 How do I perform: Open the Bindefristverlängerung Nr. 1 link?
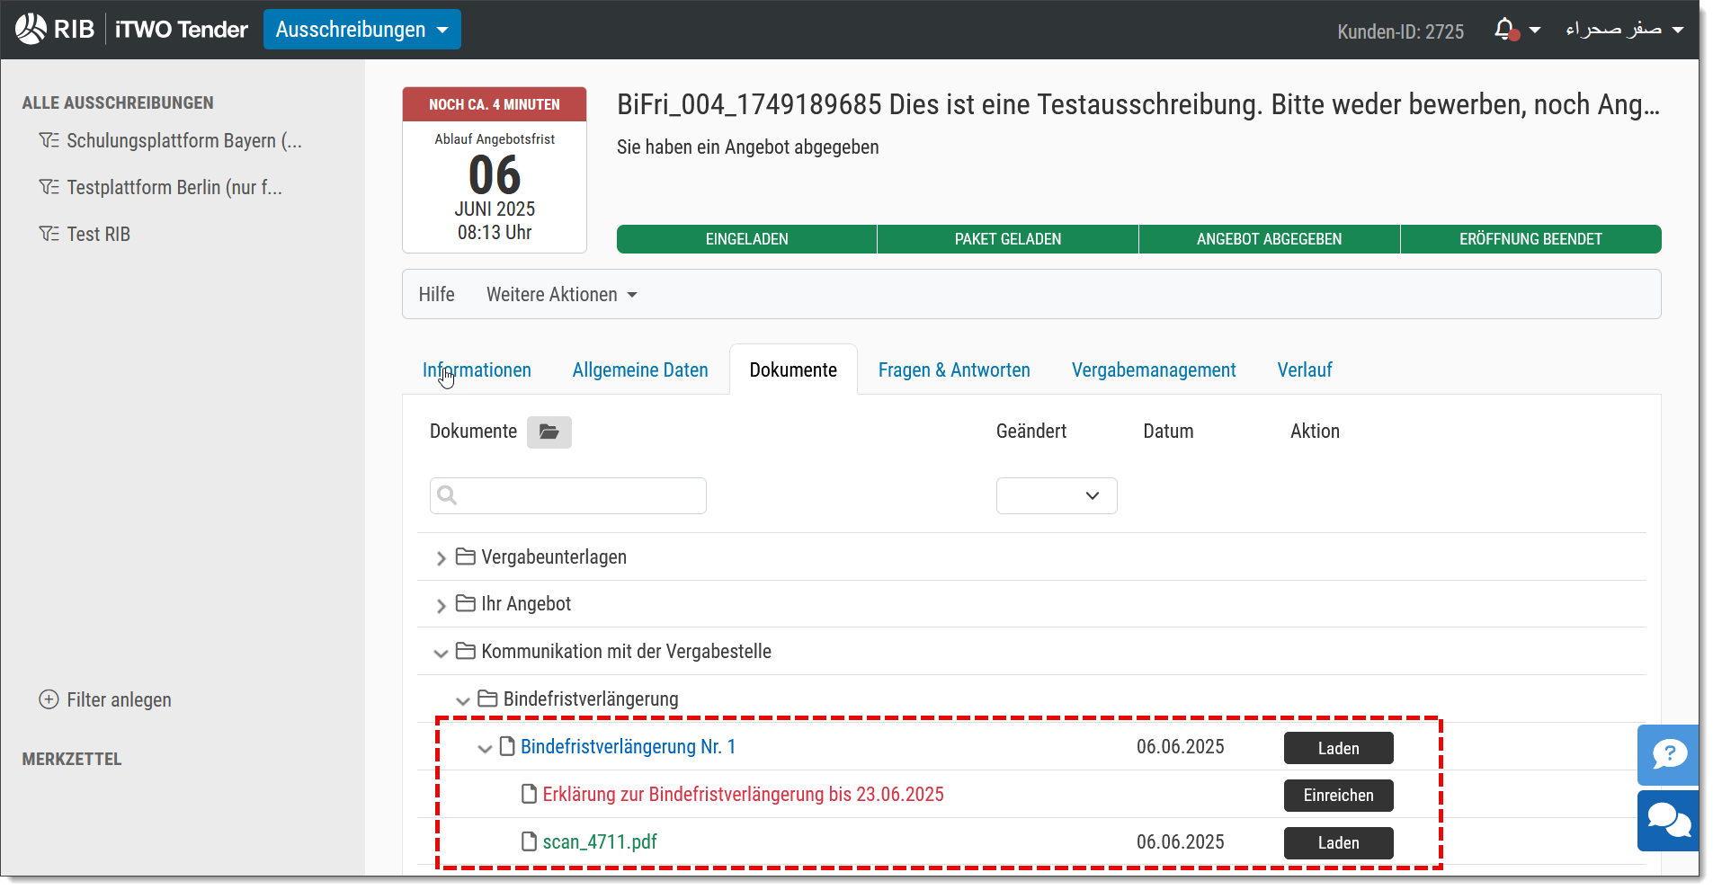click(x=628, y=746)
